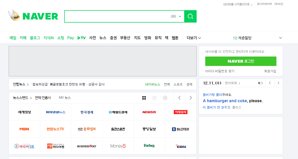Open 쇼핑 in navigation bar
Screen dimensions: 298x159
pyautogui.click(x=61, y=38)
